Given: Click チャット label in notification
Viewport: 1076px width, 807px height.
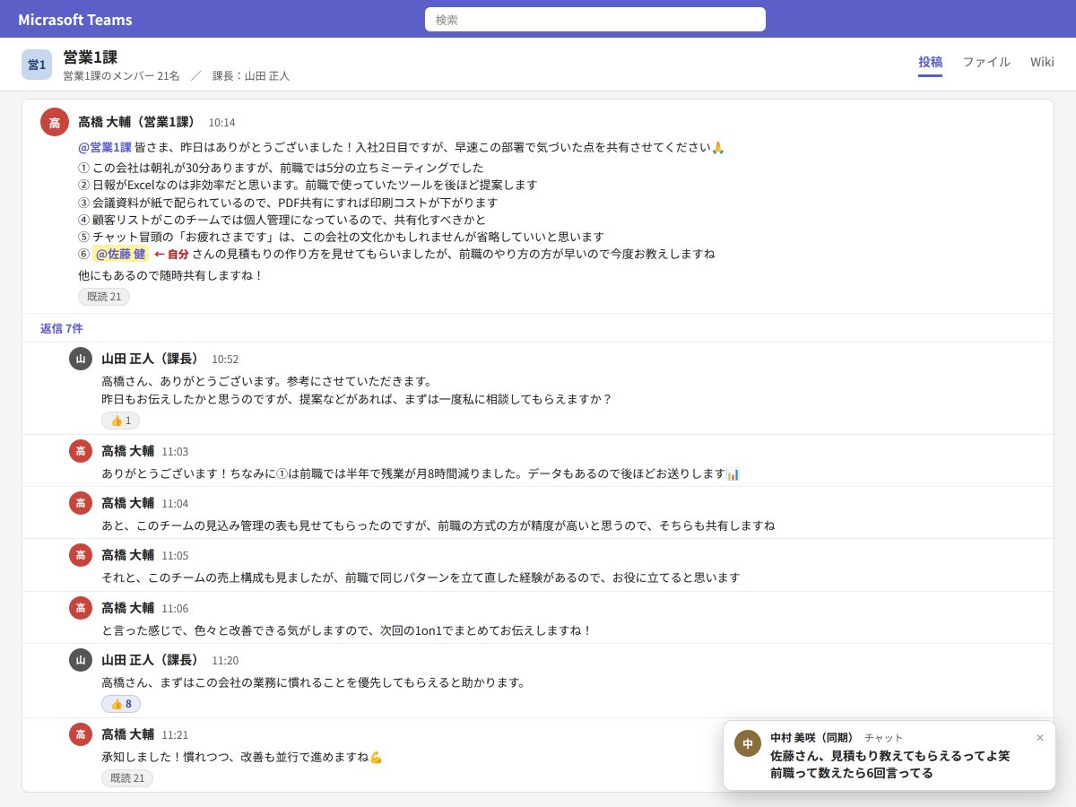Looking at the screenshot, I should (884, 738).
